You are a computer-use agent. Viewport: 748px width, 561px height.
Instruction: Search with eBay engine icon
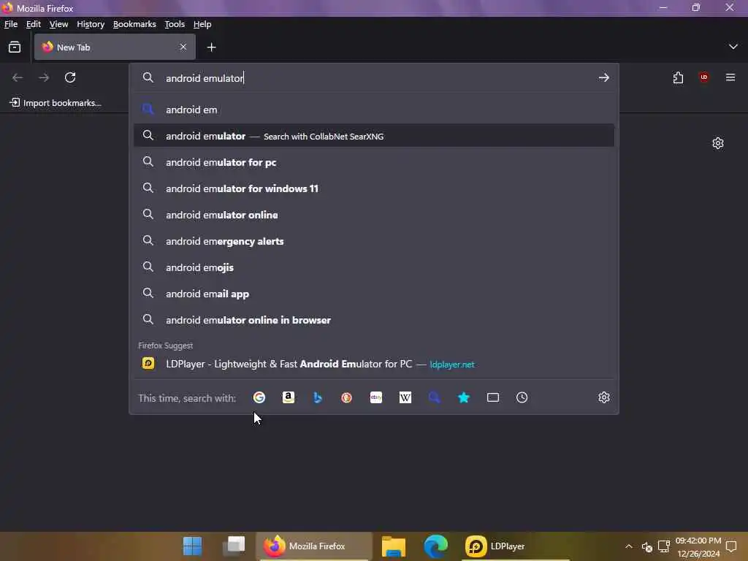coord(376,397)
